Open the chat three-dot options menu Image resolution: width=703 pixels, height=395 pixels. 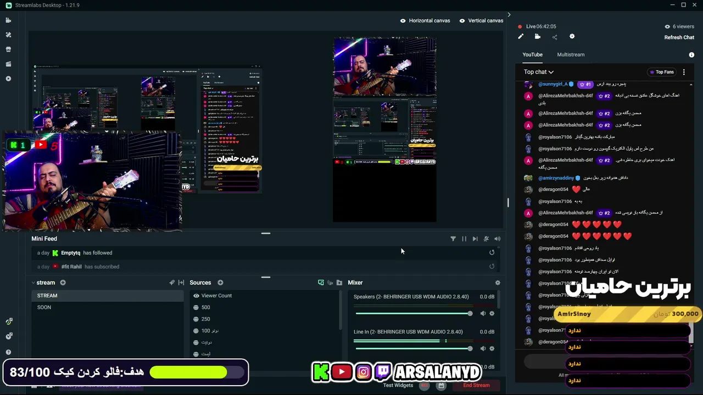pos(684,72)
